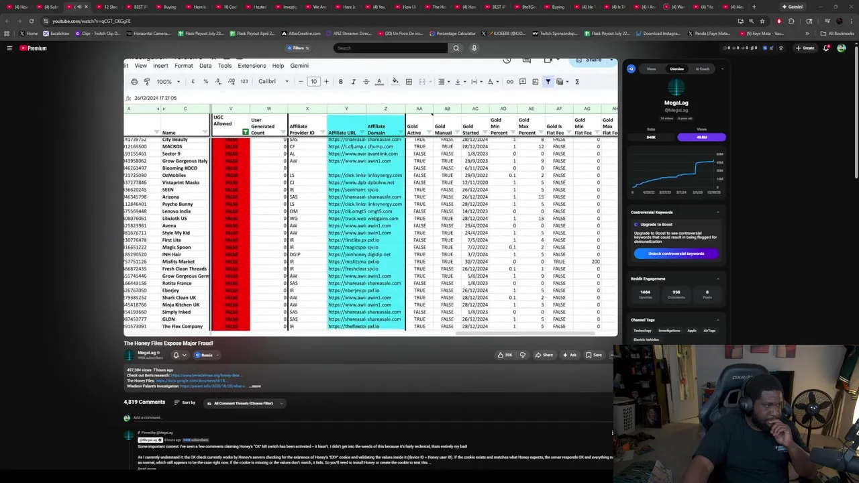Open the 123 number formats button

tap(244, 82)
